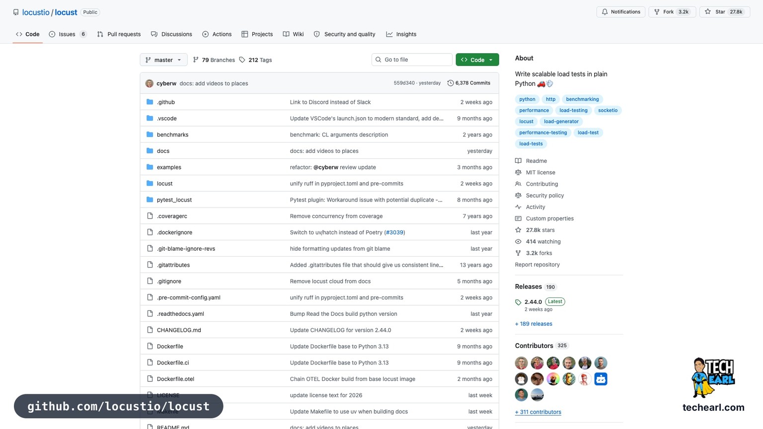Open the Pull requests tab

[119, 34]
